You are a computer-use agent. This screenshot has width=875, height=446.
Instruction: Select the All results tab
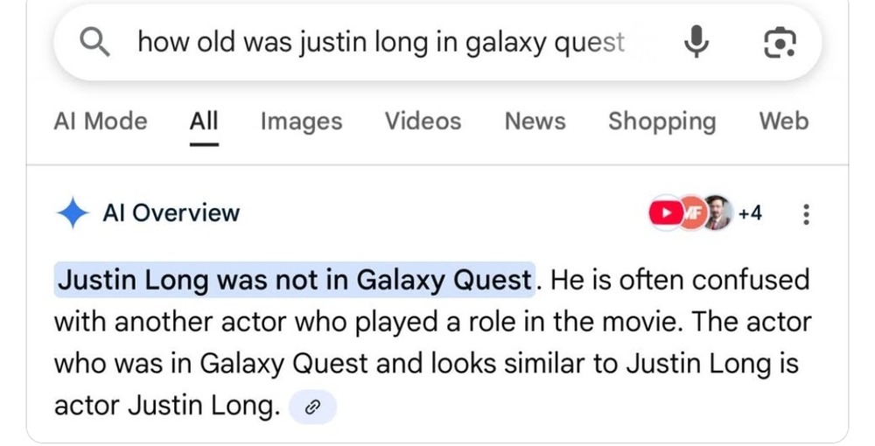[204, 121]
